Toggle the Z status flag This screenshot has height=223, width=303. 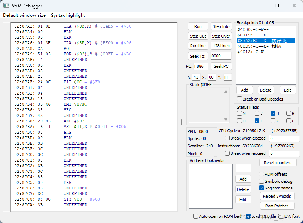[273, 121]
